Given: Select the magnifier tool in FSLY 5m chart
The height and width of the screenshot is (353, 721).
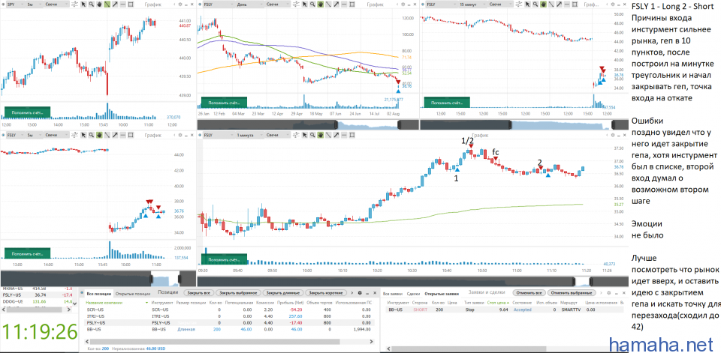Looking at the screenshot, I should (92, 135).
